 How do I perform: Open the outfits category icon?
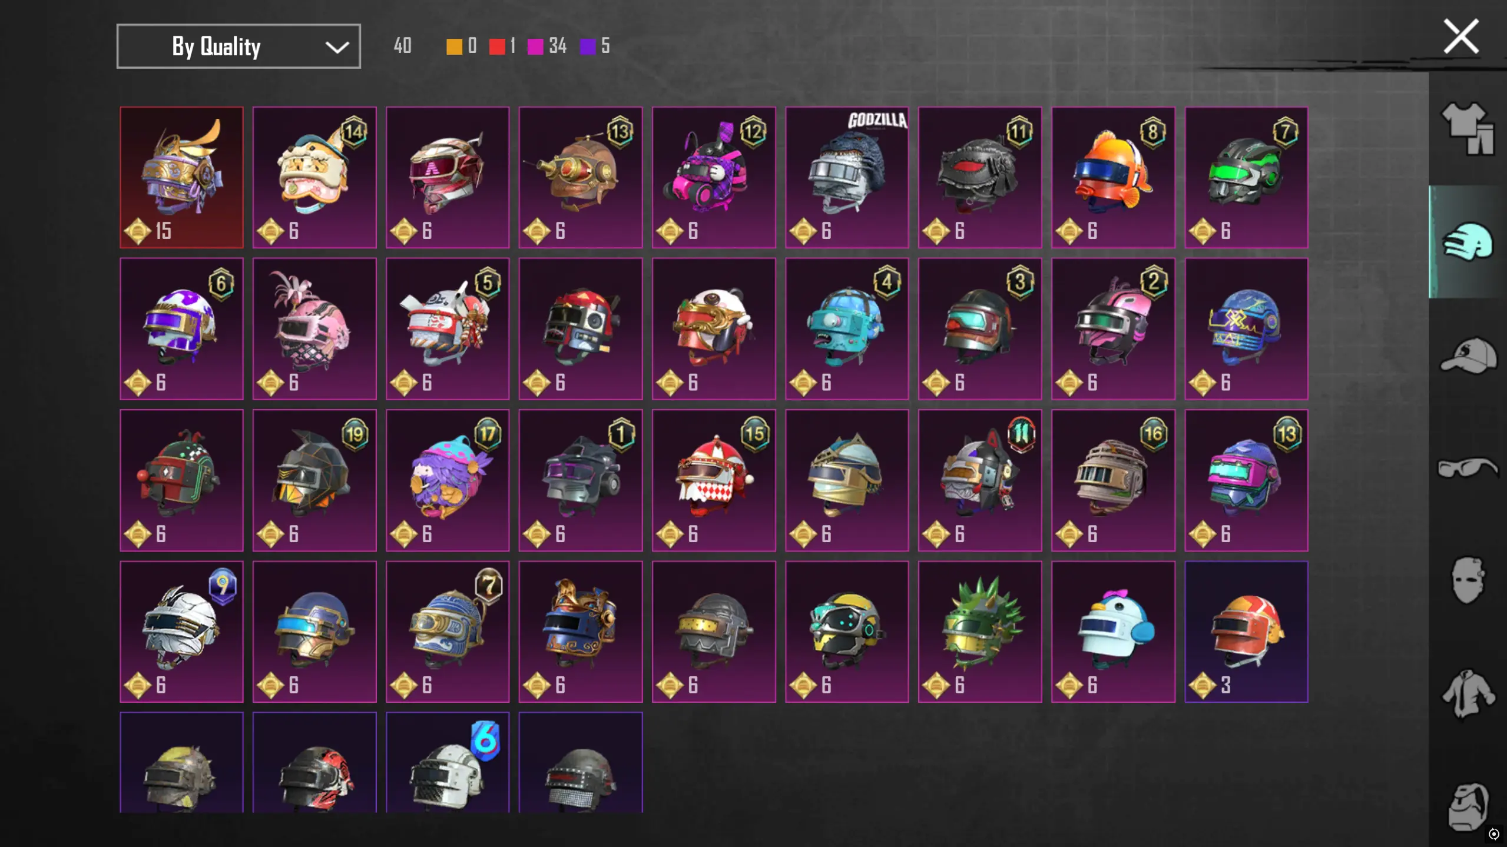point(1468,129)
